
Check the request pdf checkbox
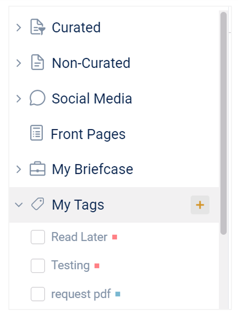(x=38, y=294)
